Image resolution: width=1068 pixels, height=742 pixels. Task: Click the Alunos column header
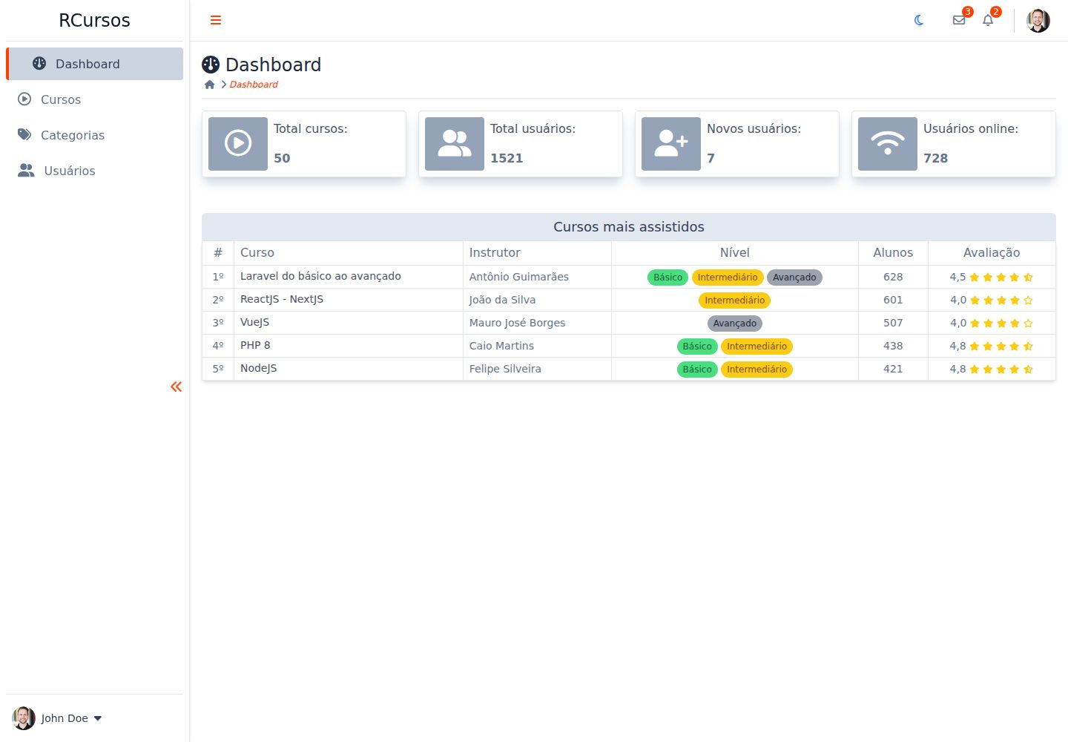point(893,253)
